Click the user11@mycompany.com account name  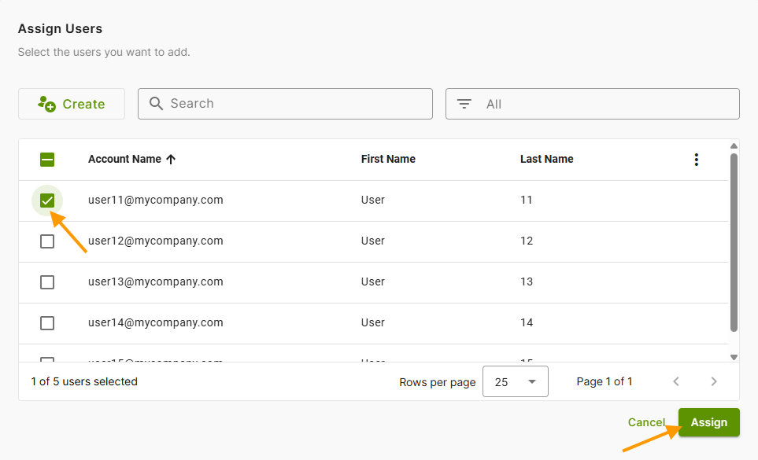[156, 201]
